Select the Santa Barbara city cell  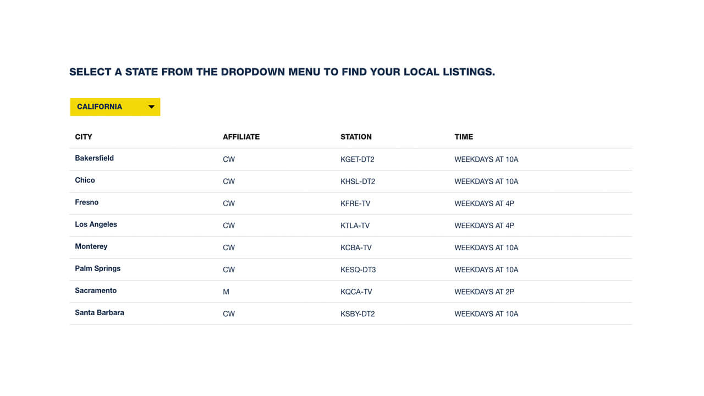pos(100,312)
